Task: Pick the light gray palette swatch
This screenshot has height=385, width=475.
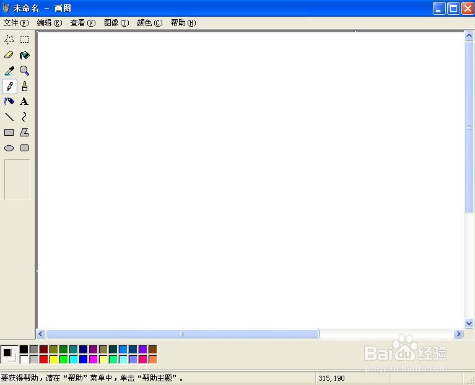Action: coord(34,359)
